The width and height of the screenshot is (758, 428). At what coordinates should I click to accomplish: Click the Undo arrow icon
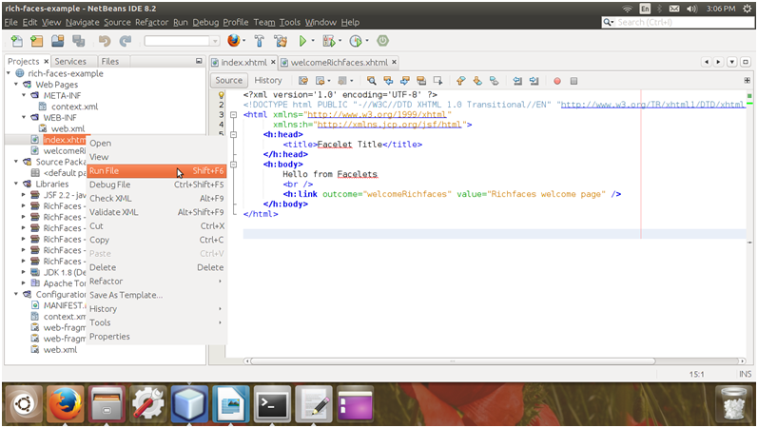[105, 41]
